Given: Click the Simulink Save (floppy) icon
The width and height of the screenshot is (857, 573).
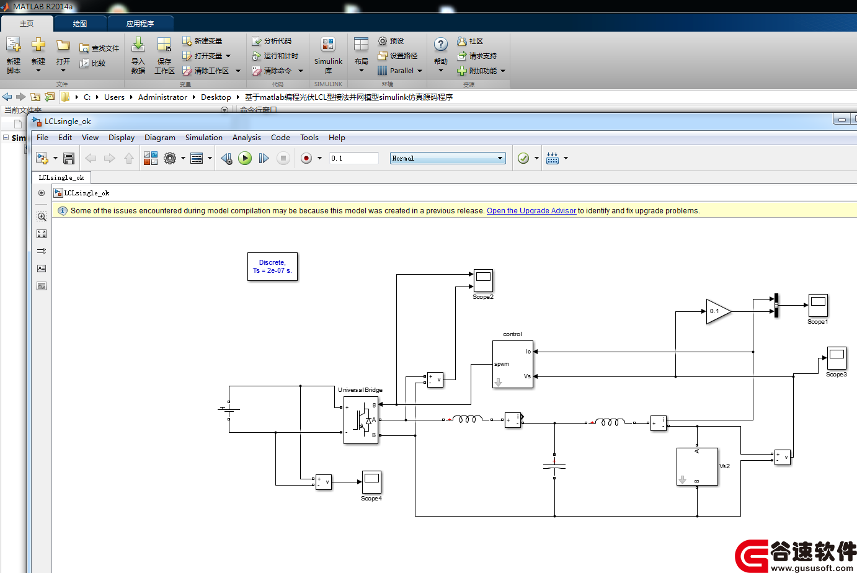Looking at the screenshot, I should 69,158.
